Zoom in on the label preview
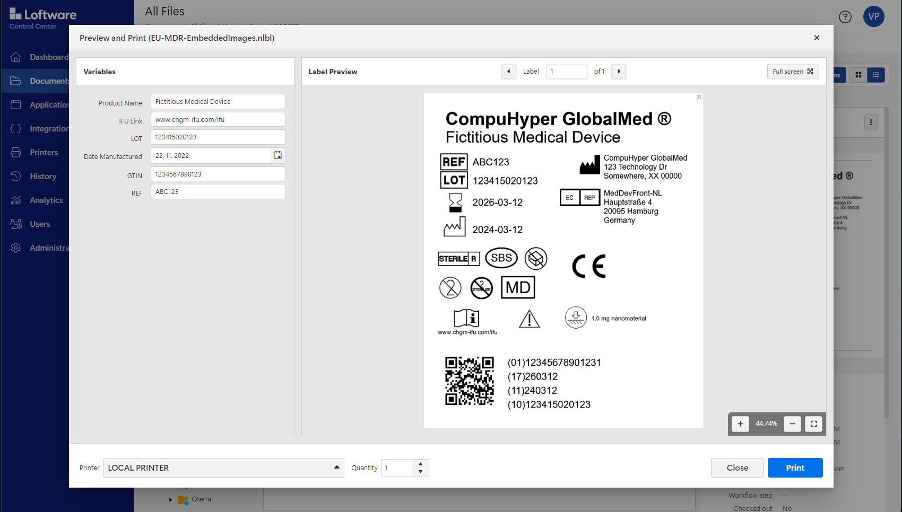Screen dimensions: 902x512 click(740, 424)
